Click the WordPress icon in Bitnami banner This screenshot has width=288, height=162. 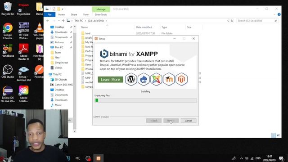(x=131, y=79)
